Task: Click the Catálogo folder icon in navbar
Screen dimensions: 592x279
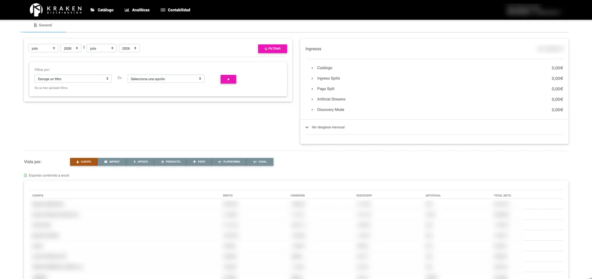Action: tap(92, 10)
